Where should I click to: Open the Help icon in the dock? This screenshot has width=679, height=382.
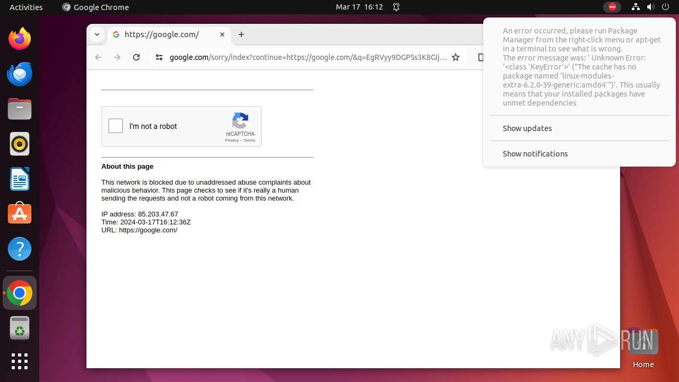click(20, 249)
